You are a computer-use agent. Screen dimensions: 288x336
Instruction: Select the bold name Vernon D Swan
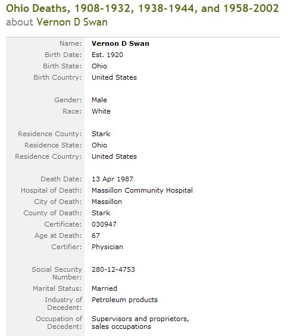coord(120,43)
